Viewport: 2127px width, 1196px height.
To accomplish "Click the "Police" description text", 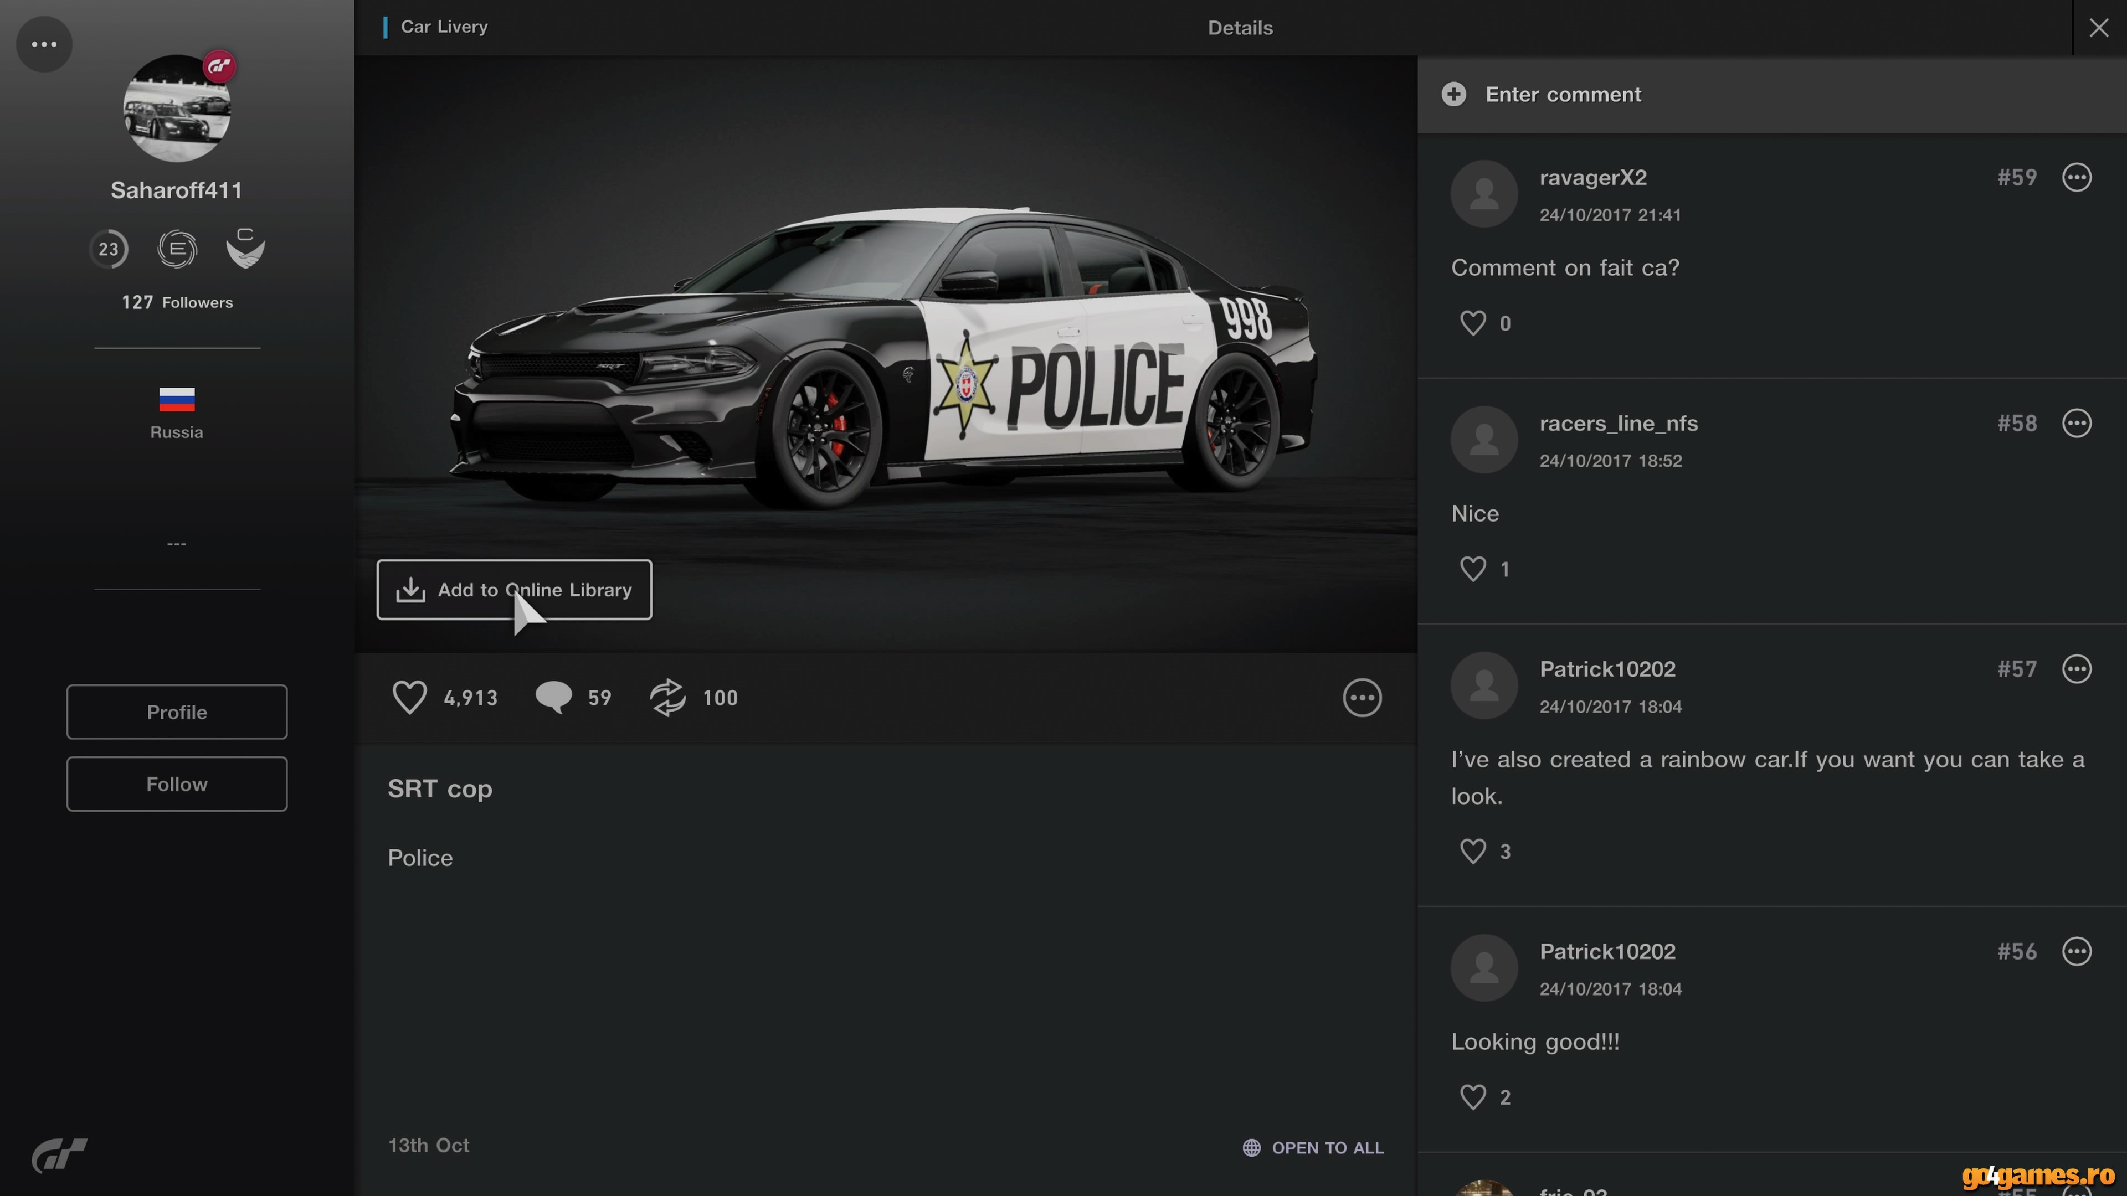I will point(420,858).
